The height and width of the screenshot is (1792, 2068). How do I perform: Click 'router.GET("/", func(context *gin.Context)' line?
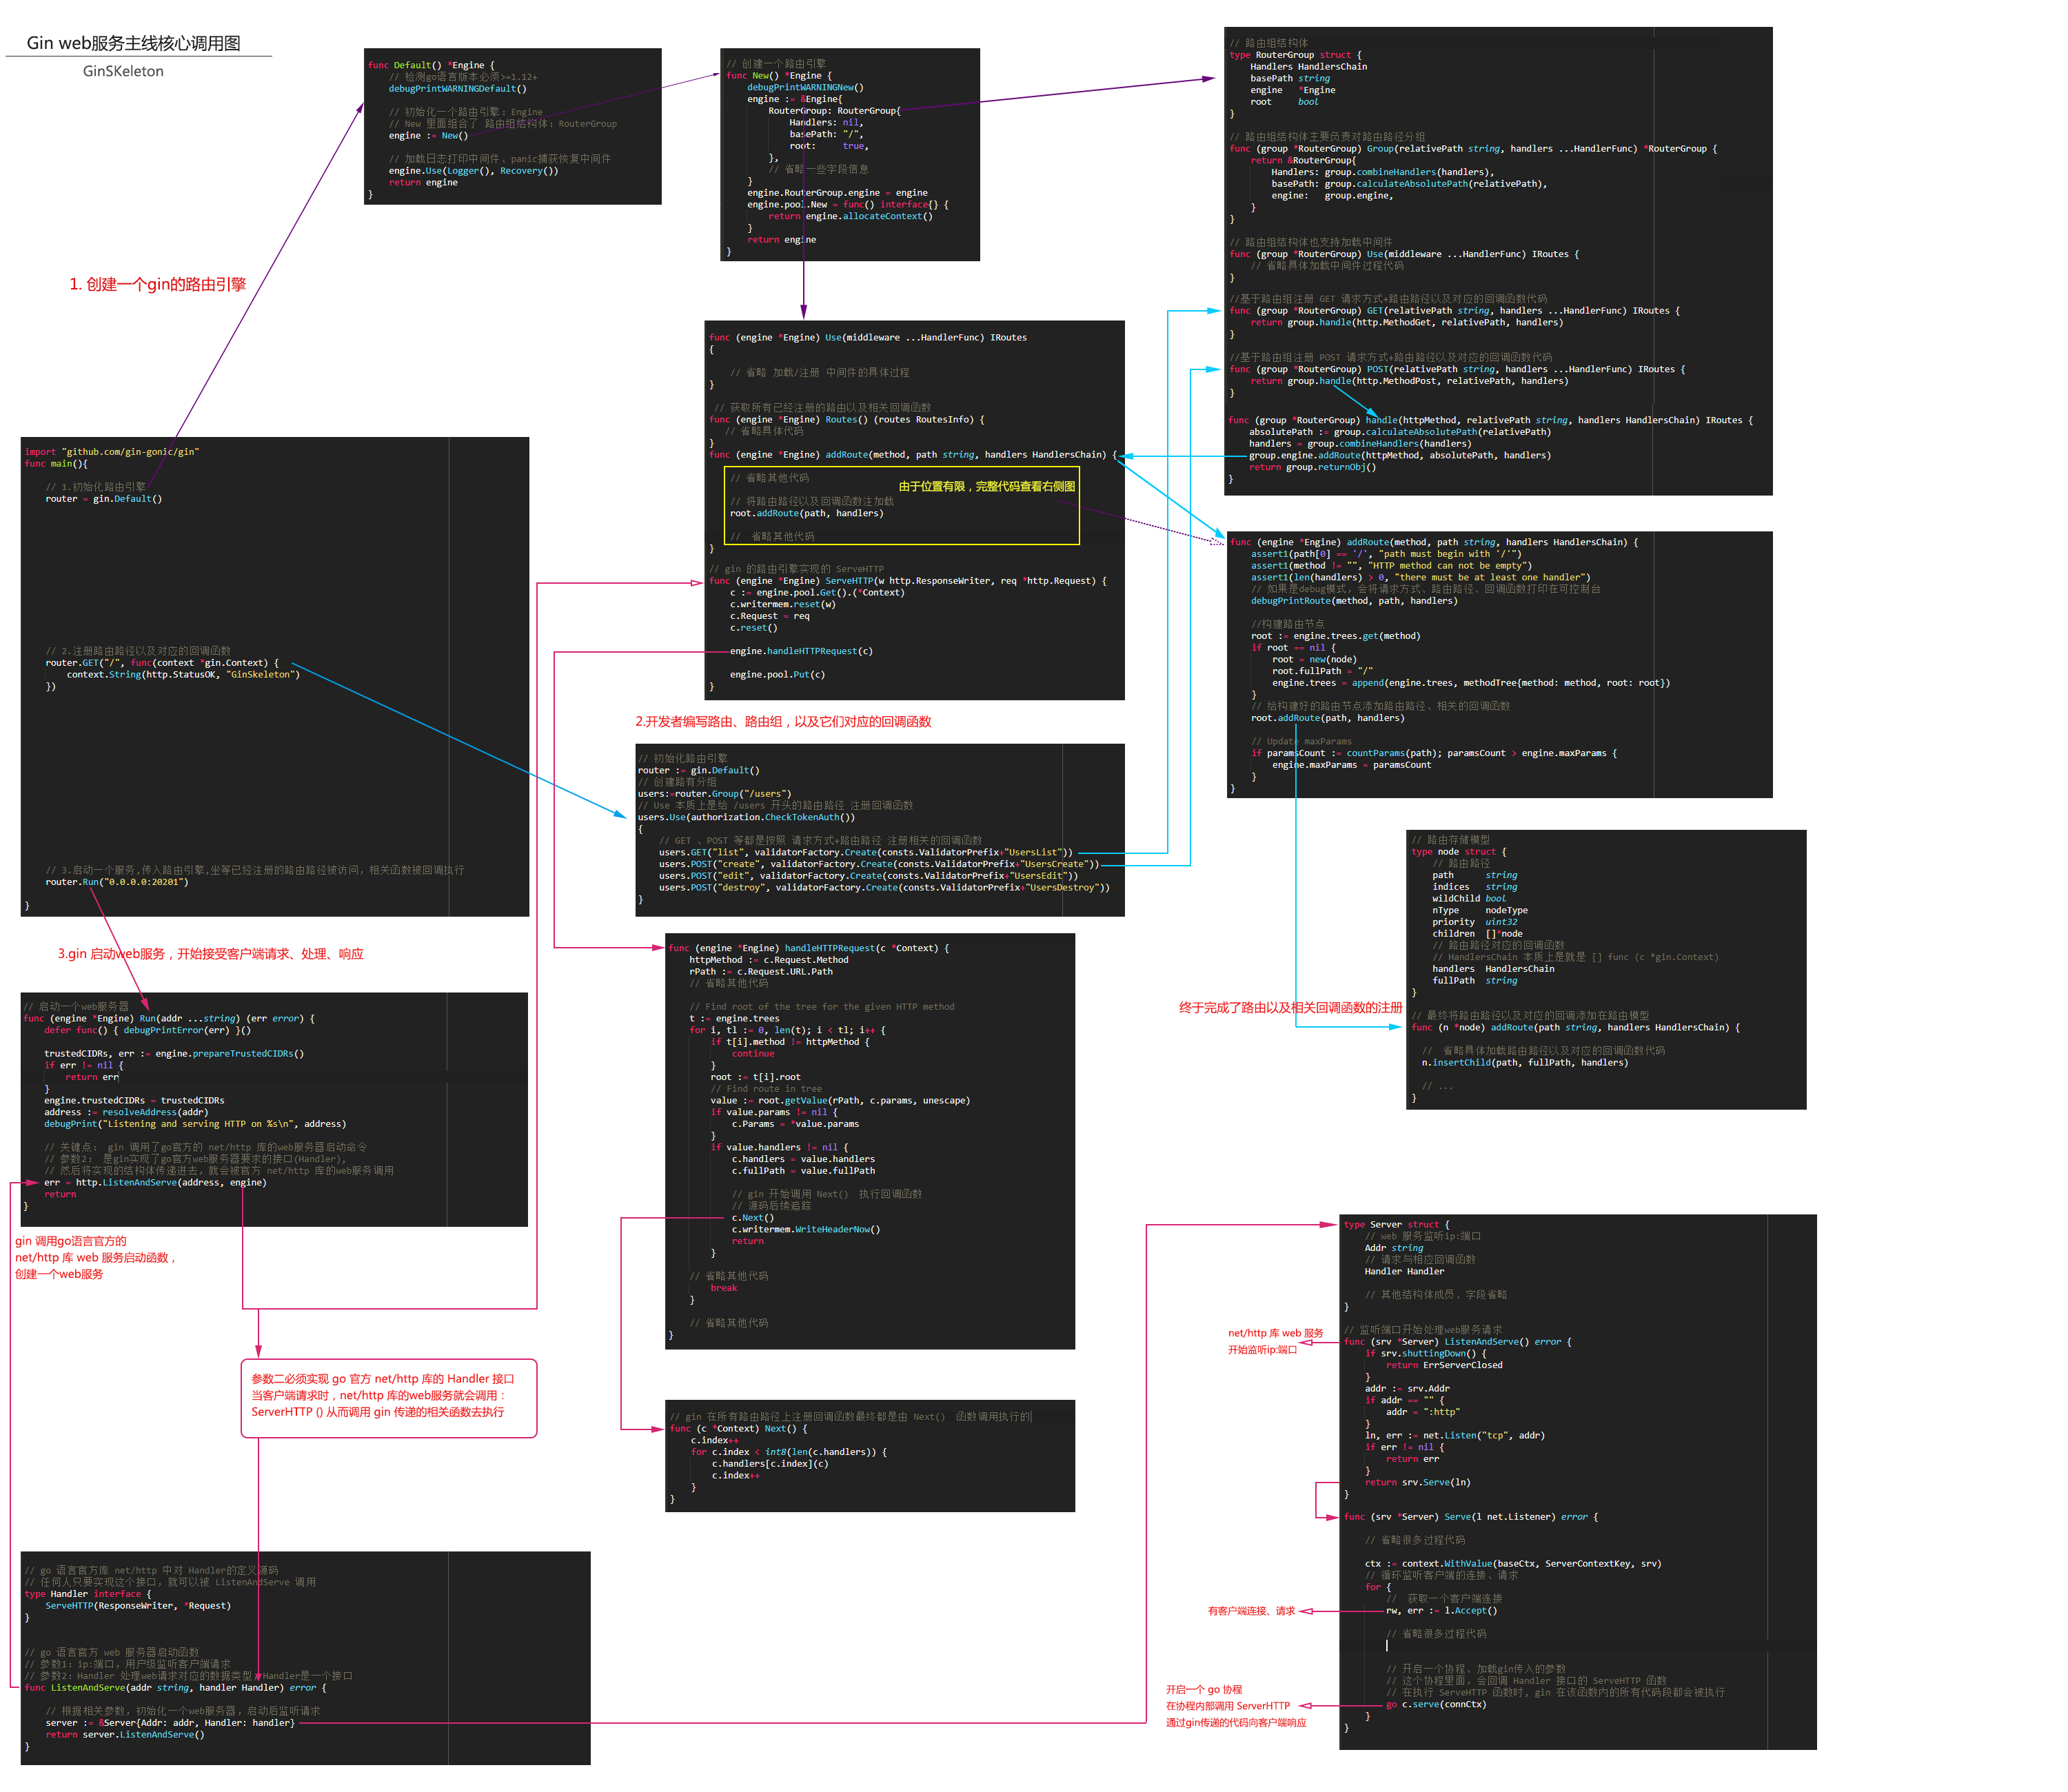[162, 662]
